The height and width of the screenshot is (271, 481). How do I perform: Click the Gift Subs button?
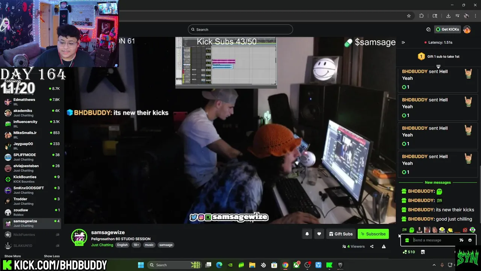(x=341, y=234)
